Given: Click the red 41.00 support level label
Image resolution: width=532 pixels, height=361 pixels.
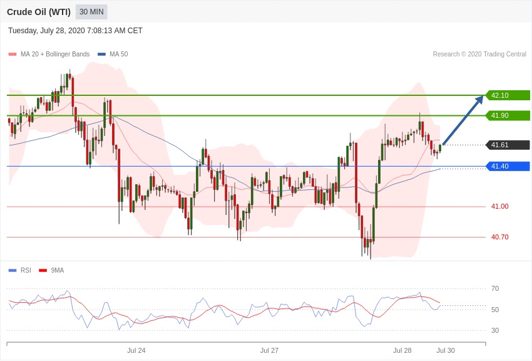Looking at the screenshot, I should coord(500,206).
